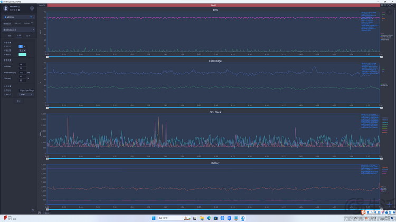The height and width of the screenshot is (222, 396).
Task: Open the folder icon in top-right toolbar
Action: coord(389,5)
